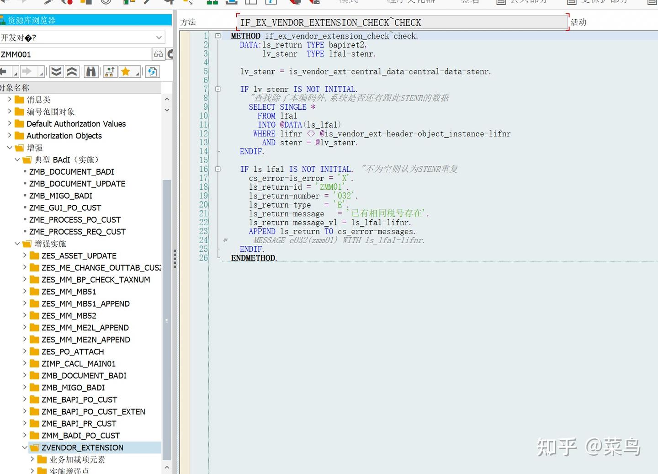
Task: Click code line number 13 in the gutter
Action: [x=203, y=143]
